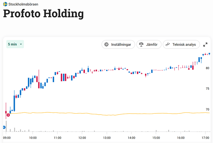Click the 80 price axis label
Image resolution: width=213 pixels, height=143 pixels.
[x=207, y=68]
